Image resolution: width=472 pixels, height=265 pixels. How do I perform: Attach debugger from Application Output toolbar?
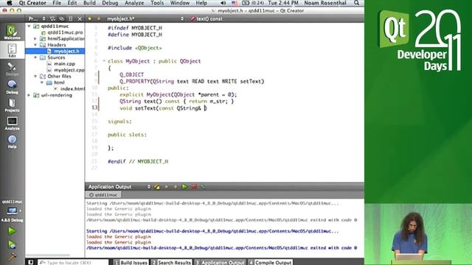click(x=204, y=186)
